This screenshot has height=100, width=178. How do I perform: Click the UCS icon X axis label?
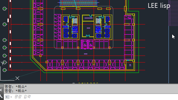(17, 78)
